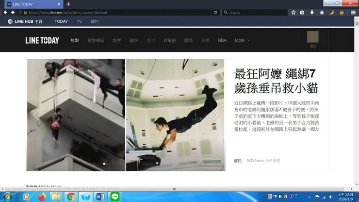
Task: Show previous slide with left carousel arrow
Action: pyautogui.click(x=36, y=115)
